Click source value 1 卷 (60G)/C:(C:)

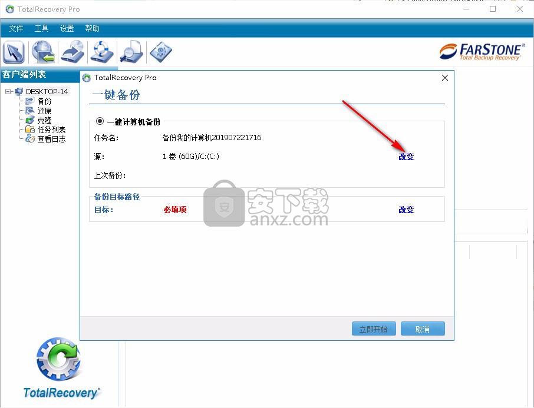(191, 157)
